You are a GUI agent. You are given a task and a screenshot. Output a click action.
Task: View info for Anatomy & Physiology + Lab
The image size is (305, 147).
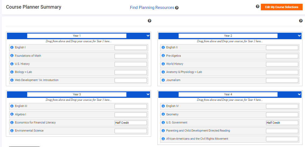(163, 72)
